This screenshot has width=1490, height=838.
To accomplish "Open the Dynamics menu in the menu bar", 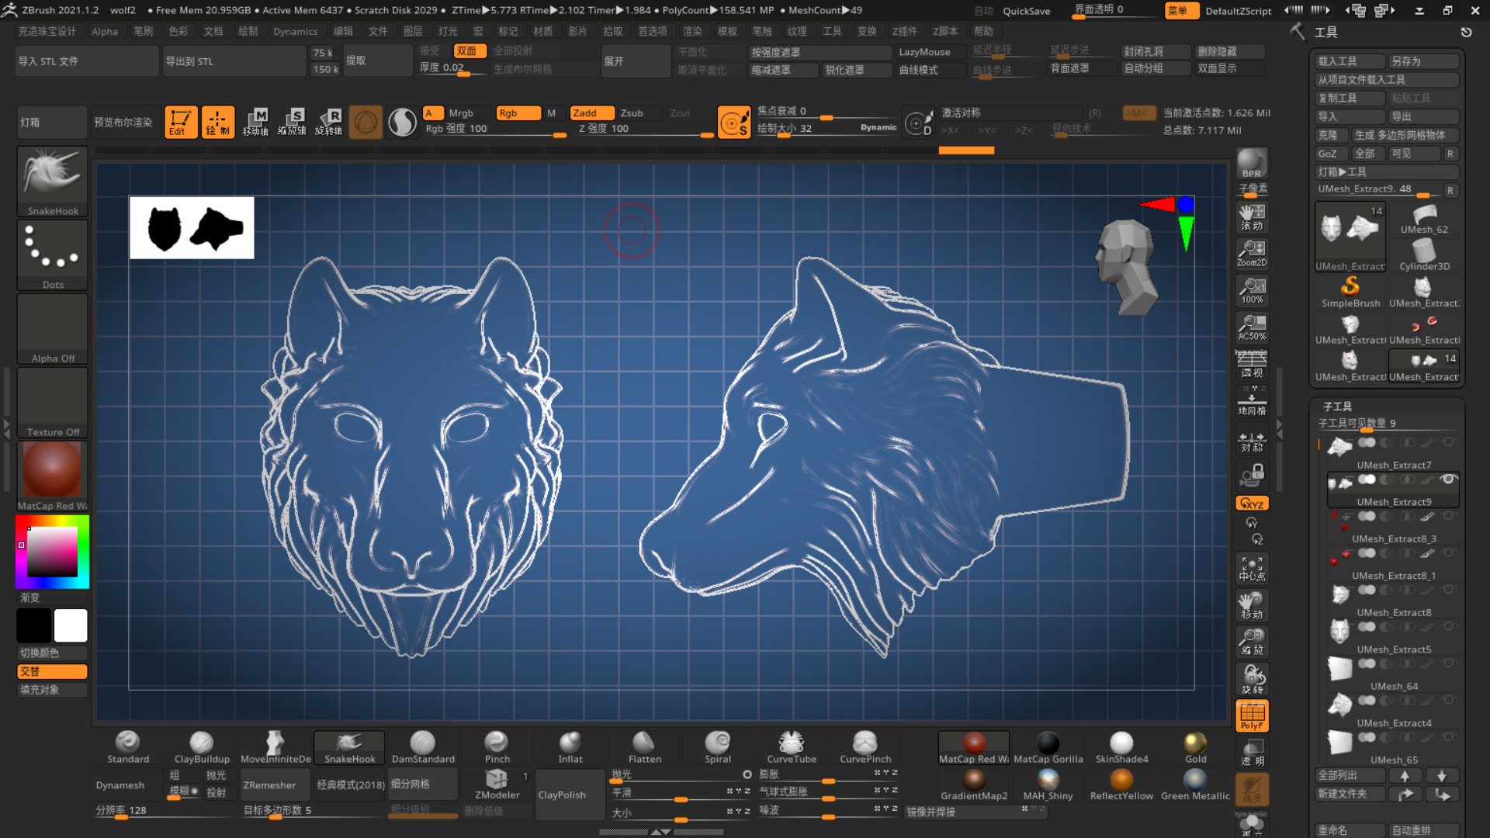I will 296,31.
